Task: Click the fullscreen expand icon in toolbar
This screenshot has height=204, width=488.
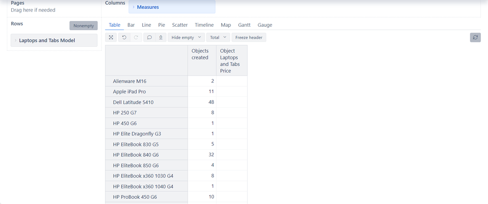Action: (111, 37)
